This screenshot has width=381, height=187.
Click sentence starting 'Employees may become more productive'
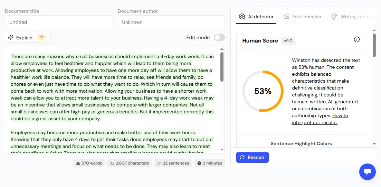point(103,132)
